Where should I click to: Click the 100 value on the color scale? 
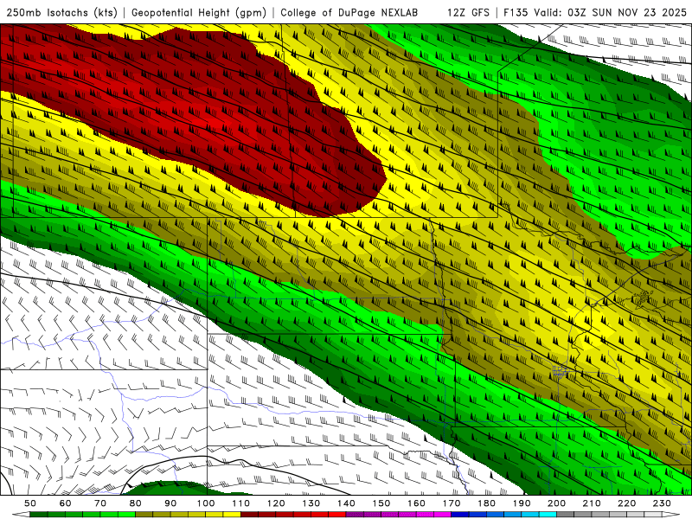[206, 503]
